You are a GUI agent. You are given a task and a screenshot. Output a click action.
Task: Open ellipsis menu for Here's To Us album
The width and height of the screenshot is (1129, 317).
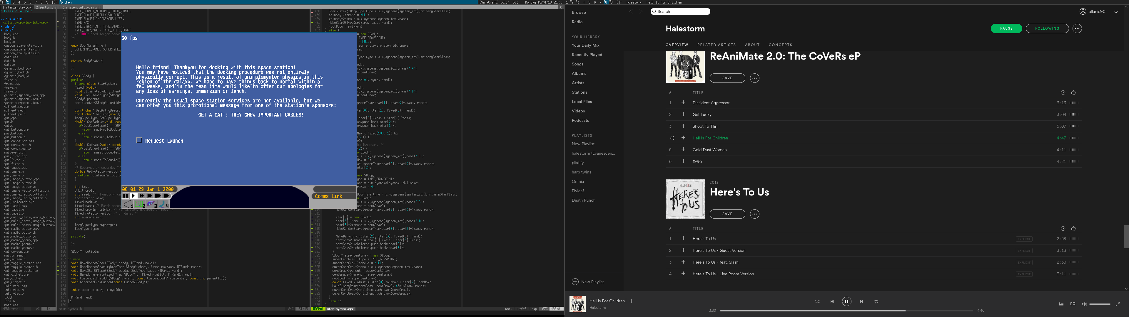click(x=754, y=214)
